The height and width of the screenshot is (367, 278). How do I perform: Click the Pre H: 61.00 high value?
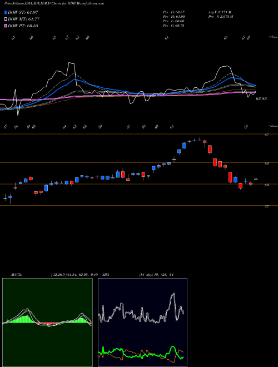coord(174,17)
